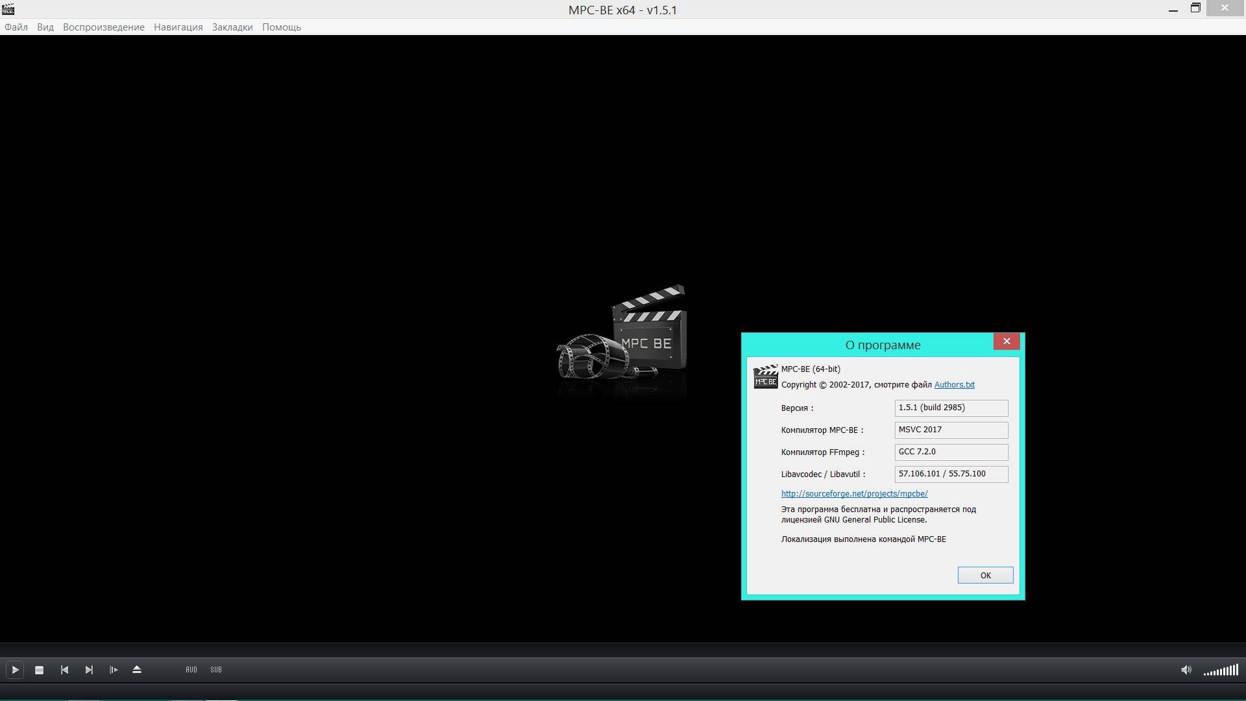Click the GCC 7.2.0 compiler field

click(x=951, y=452)
